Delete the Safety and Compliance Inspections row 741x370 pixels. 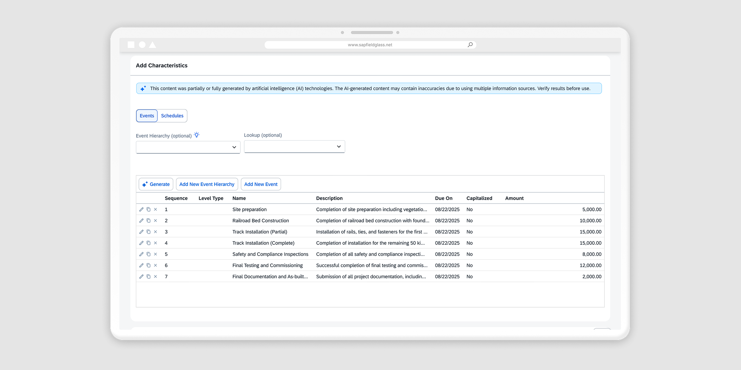click(x=156, y=254)
